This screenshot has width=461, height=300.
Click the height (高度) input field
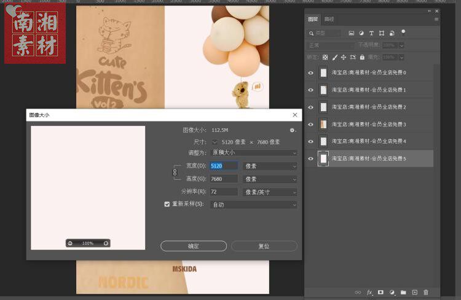pos(224,179)
